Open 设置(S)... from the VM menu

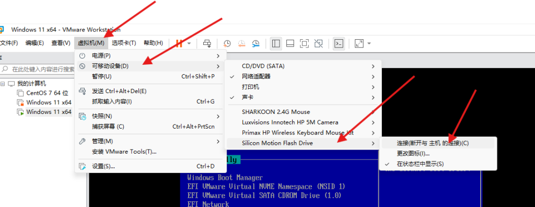tap(150, 166)
